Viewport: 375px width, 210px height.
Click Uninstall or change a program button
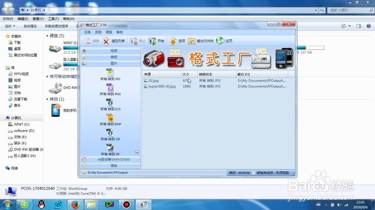57,26
